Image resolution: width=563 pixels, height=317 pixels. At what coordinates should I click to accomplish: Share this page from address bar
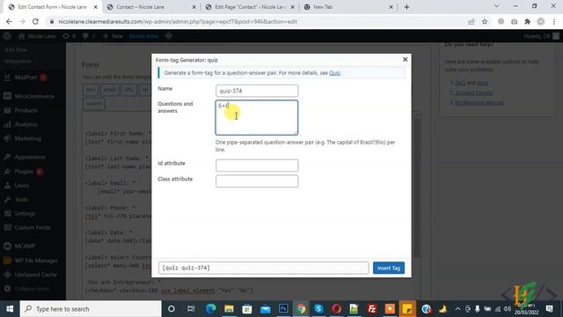coord(472,21)
